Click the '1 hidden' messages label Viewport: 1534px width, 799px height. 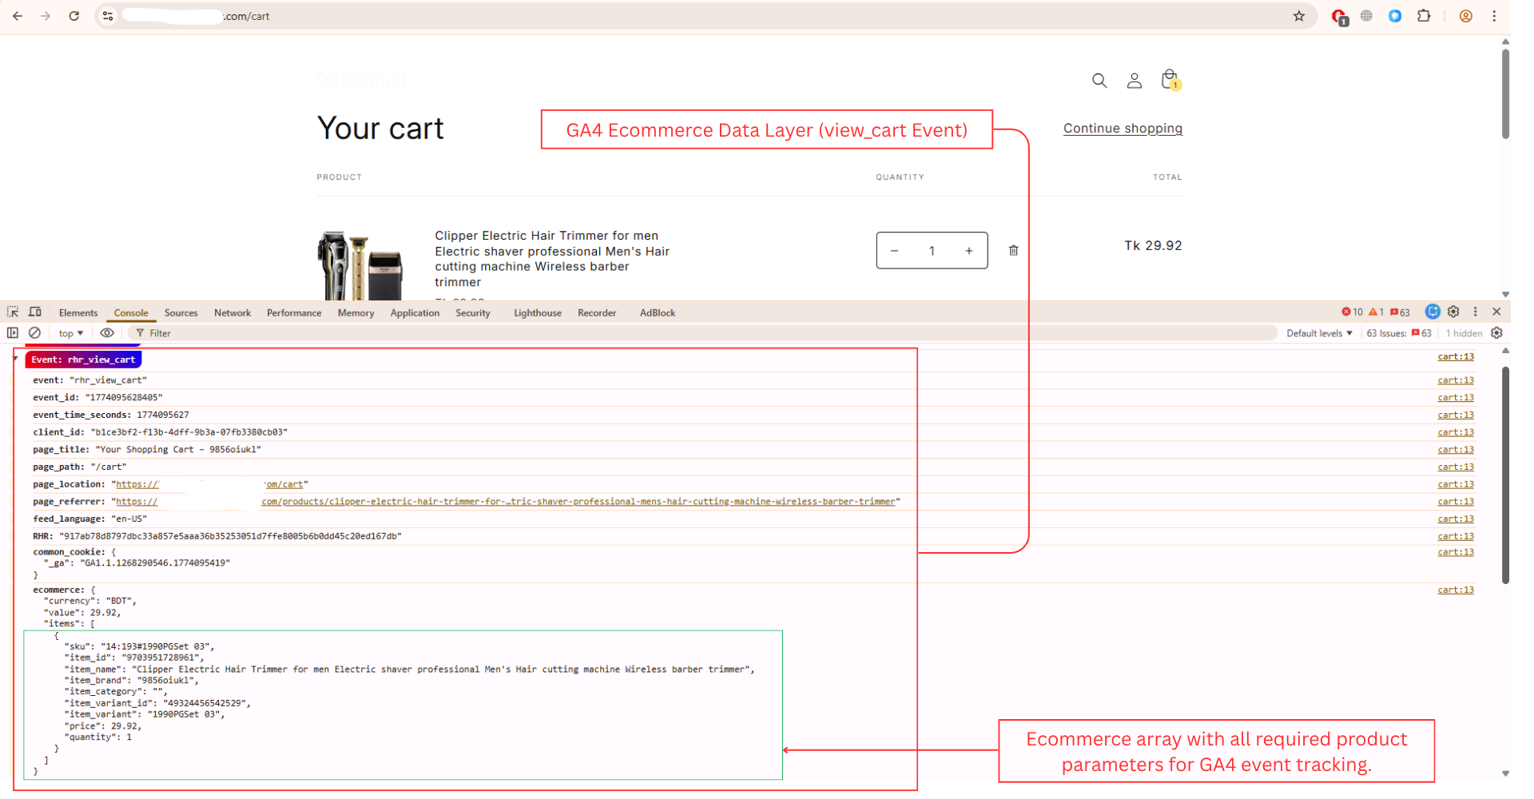point(1464,333)
